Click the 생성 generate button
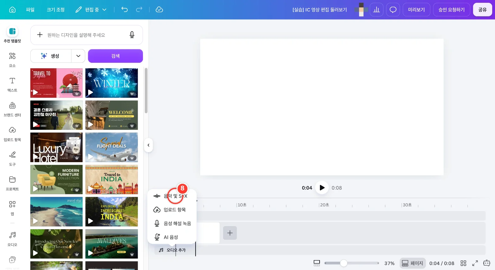The height and width of the screenshot is (270, 495). click(x=51, y=56)
